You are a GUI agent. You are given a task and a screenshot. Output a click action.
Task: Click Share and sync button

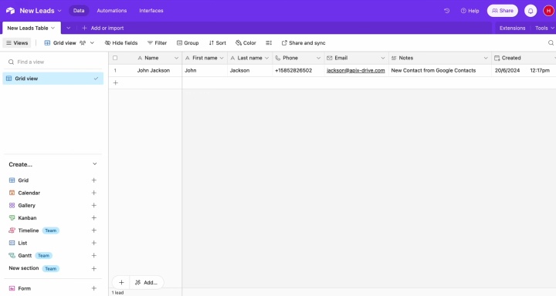303,43
